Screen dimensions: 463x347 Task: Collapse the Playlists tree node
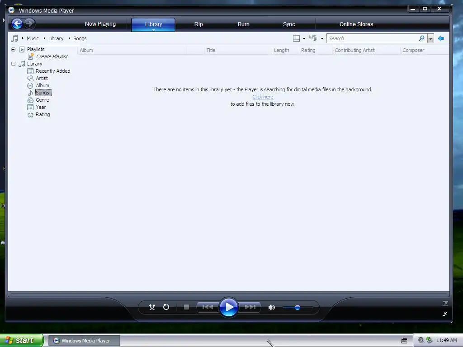pos(13,49)
